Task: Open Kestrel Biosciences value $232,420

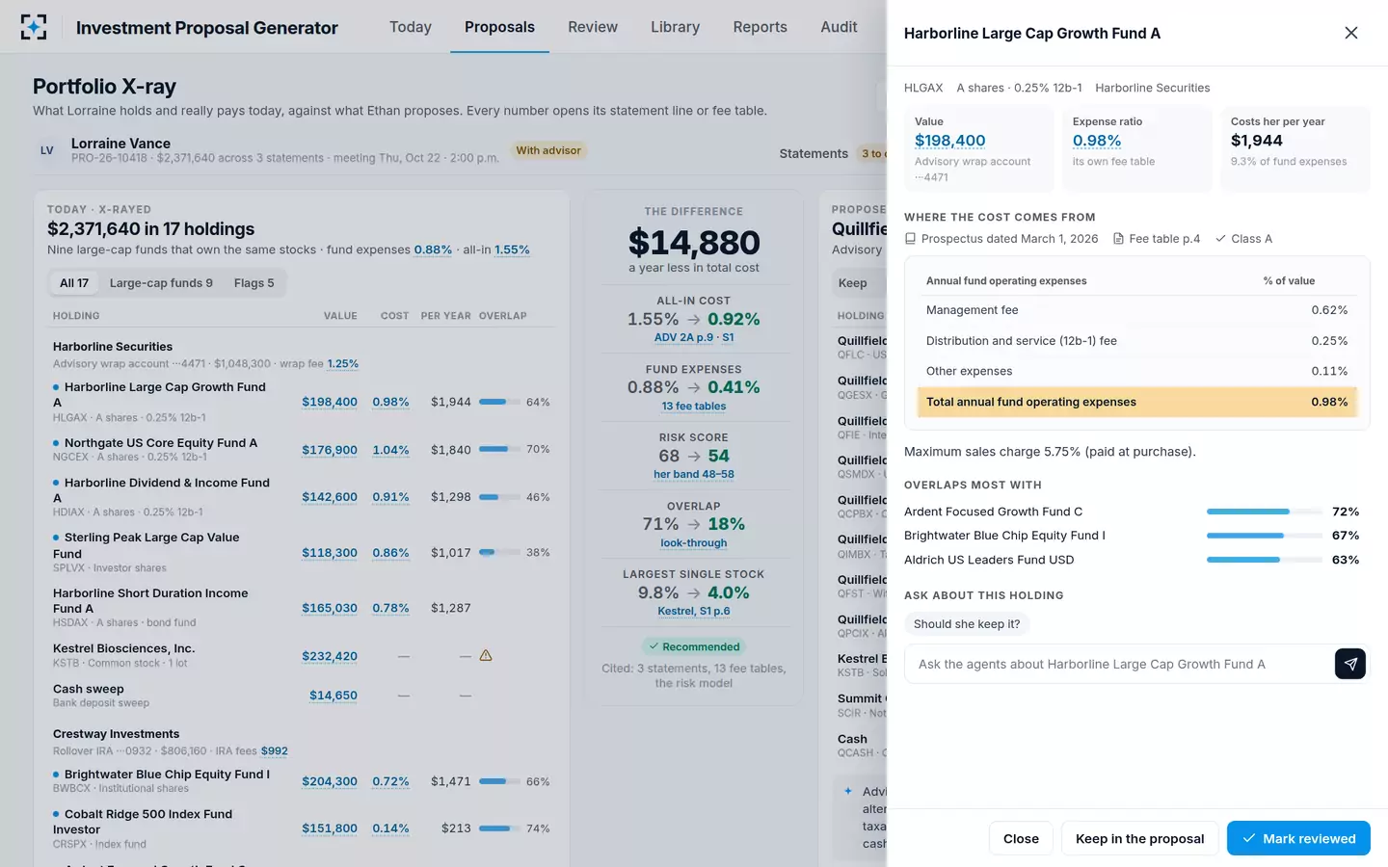Action: point(330,656)
